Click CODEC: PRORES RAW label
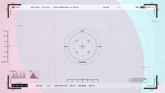This screenshot has width=165, height=93. pos(61,7)
